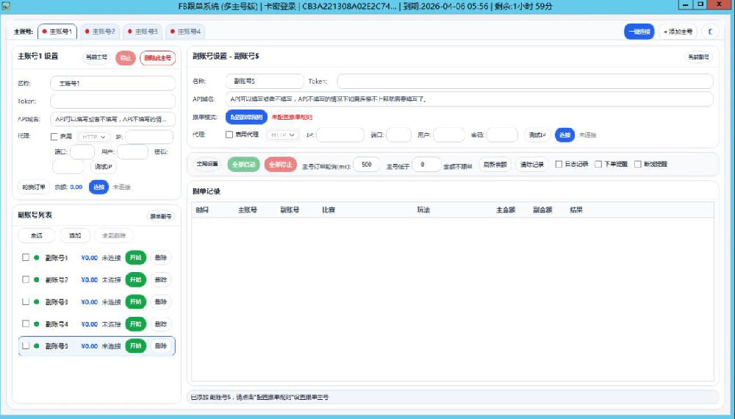The height and width of the screenshot is (419, 735).
Task: Click the 主号低于 field showing 0
Action: pyautogui.click(x=426, y=164)
